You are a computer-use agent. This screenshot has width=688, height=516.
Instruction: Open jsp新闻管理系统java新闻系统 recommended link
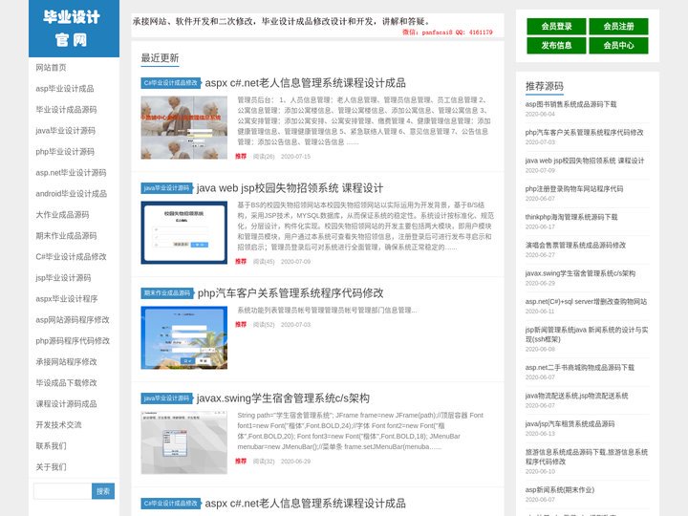[x=587, y=334]
